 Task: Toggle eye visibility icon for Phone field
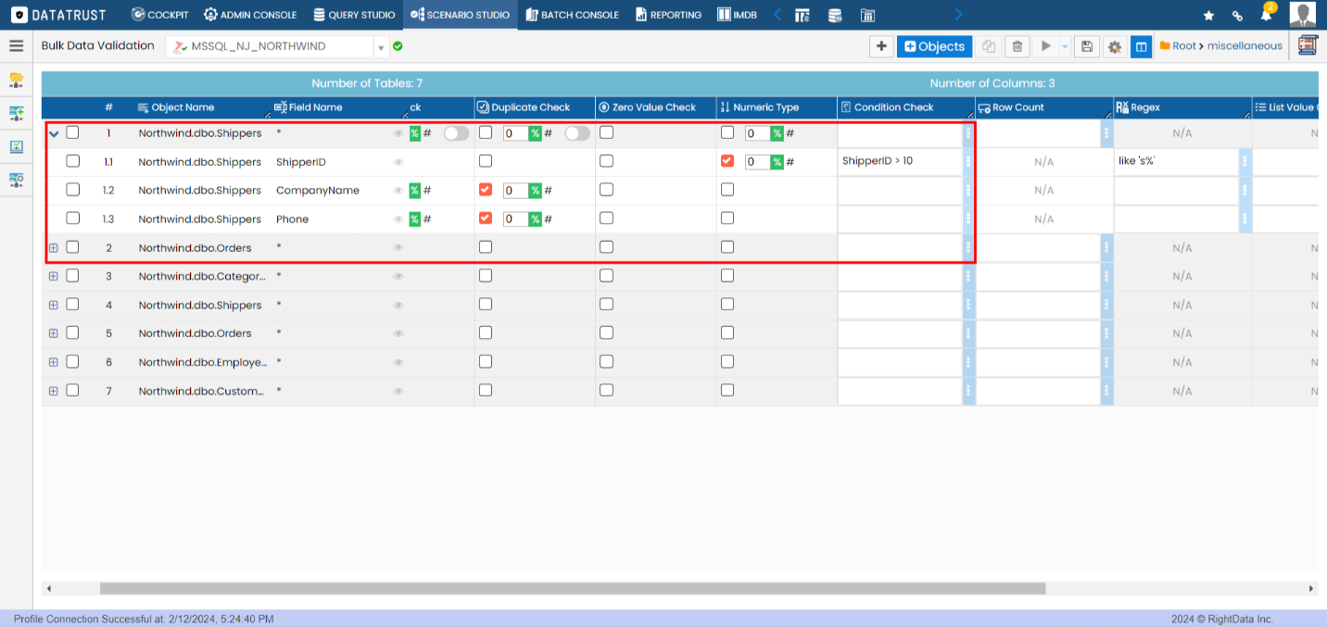coord(398,219)
